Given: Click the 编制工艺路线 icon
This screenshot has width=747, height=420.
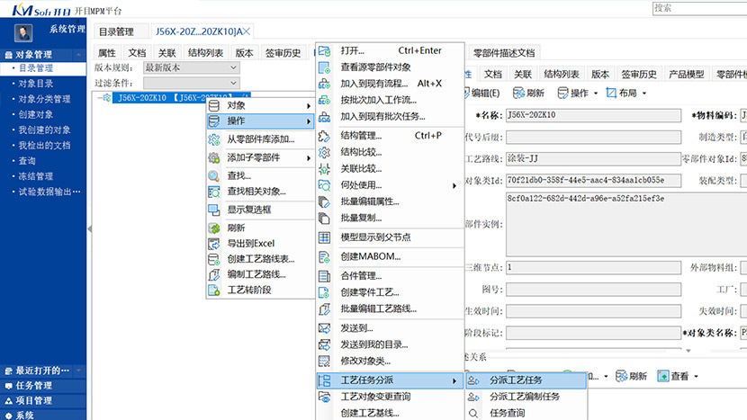Looking at the screenshot, I should 214,274.
